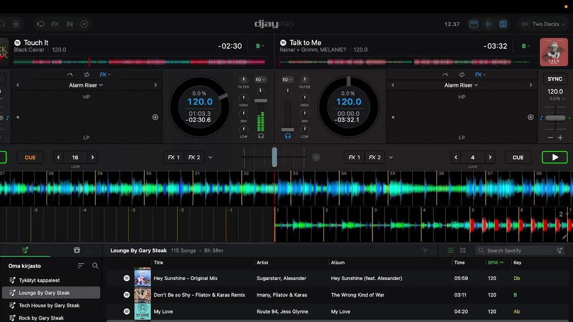Open left channel EQ dropdown
This screenshot has height=322, width=573.
click(x=260, y=80)
